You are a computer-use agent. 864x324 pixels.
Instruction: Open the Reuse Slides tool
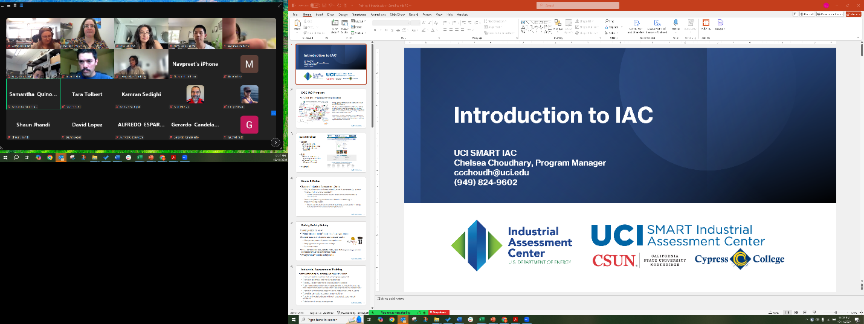tap(344, 26)
